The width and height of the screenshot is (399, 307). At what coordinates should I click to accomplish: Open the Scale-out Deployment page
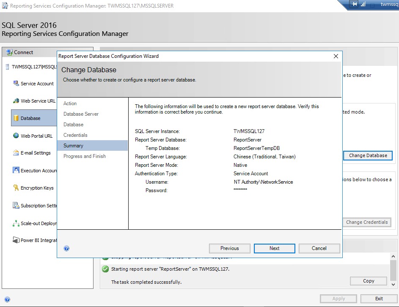click(x=39, y=223)
